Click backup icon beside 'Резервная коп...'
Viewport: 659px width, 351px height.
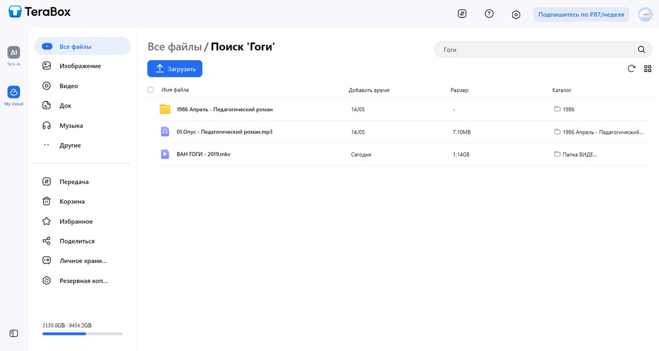46,280
